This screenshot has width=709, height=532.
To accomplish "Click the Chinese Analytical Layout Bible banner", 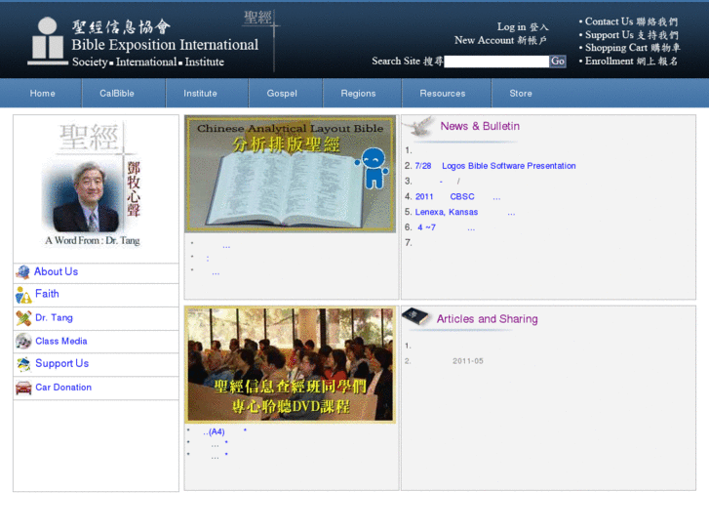I will pyautogui.click(x=290, y=175).
